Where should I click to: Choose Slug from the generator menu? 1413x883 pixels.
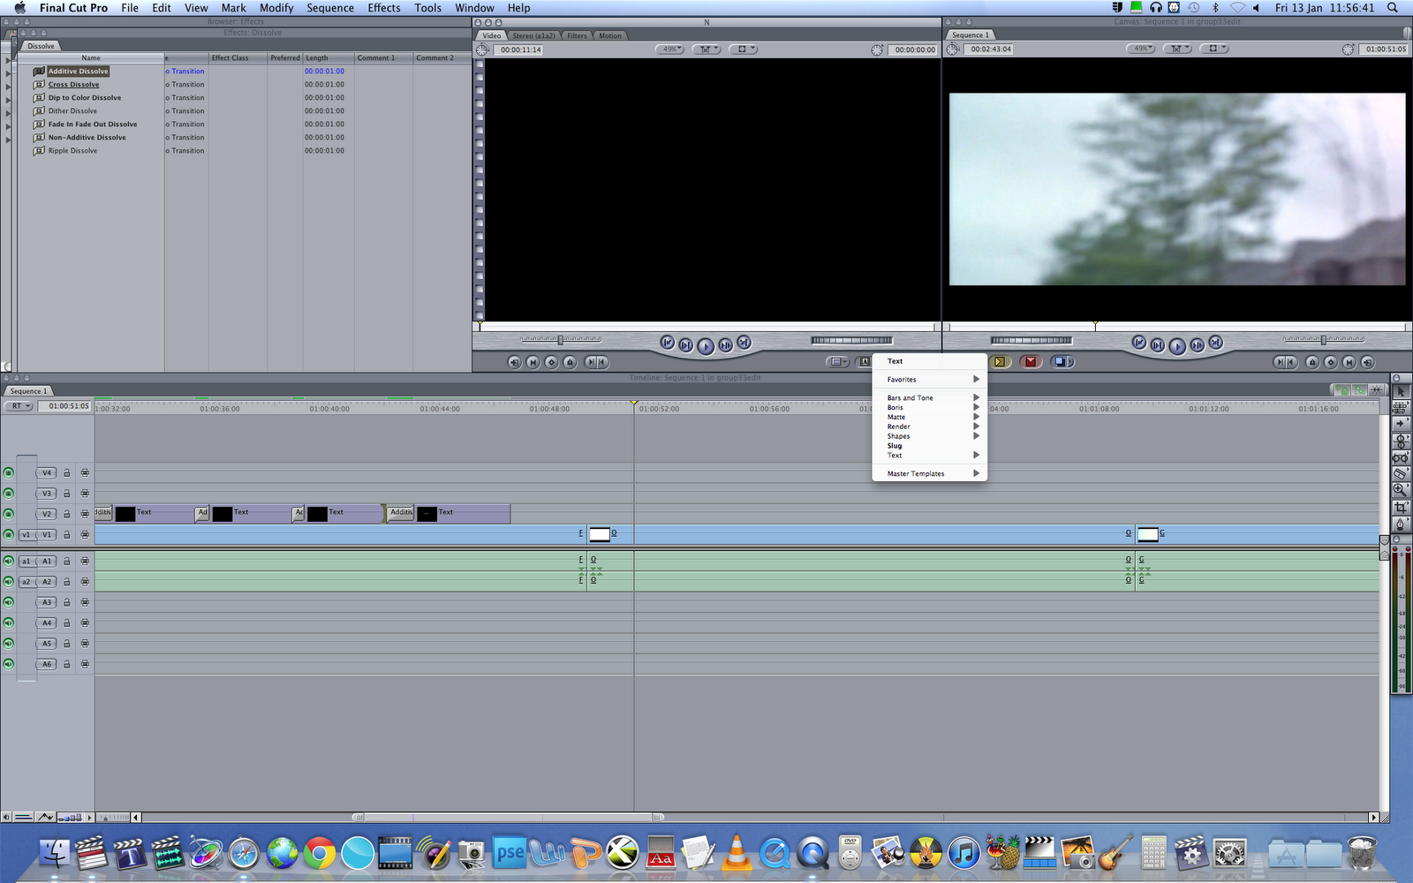coord(930,446)
